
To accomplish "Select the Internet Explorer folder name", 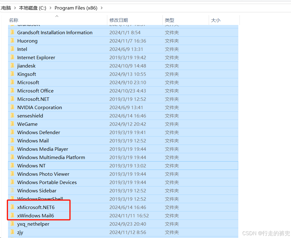I will tap(36, 58).
